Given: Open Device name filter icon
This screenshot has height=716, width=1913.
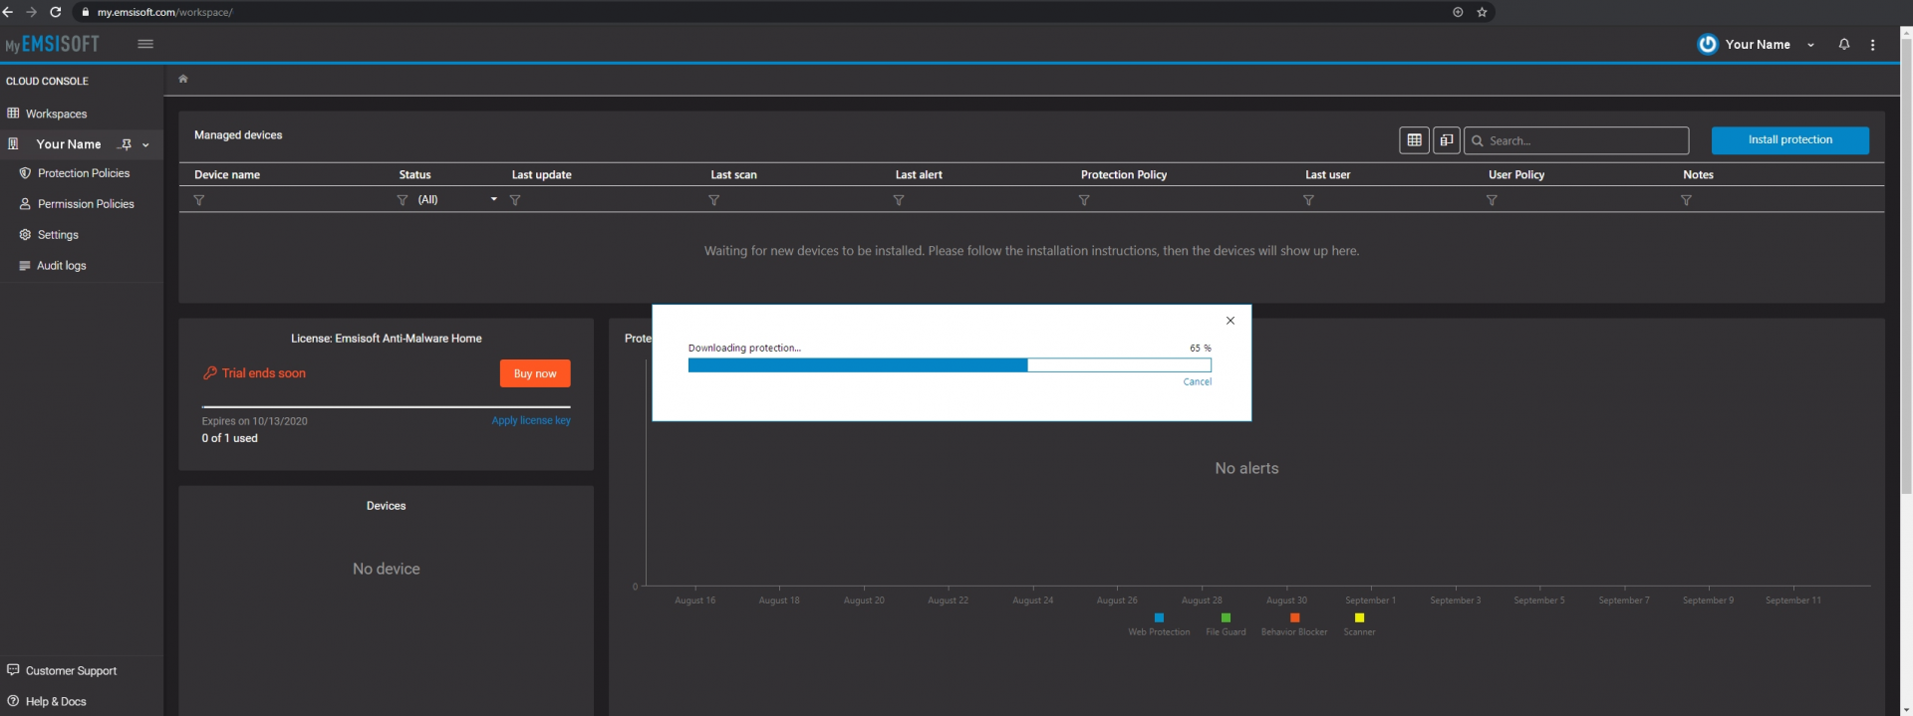Looking at the screenshot, I should [199, 200].
